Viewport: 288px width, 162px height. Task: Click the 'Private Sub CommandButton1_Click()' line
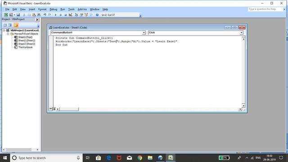pyautogui.click(x=84, y=38)
